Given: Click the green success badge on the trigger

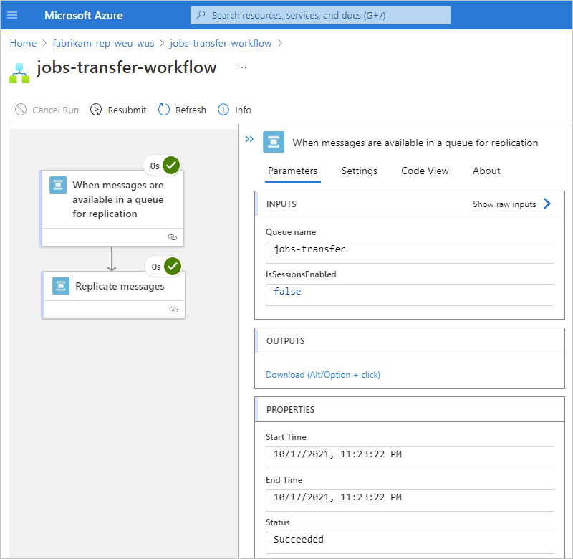Looking at the screenshot, I should pos(170,165).
